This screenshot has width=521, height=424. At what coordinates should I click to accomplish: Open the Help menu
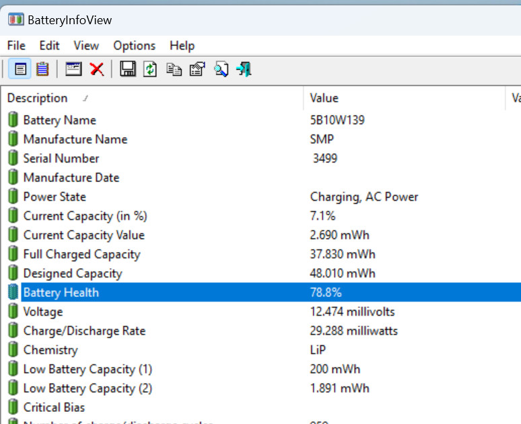pyautogui.click(x=182, y=46)
